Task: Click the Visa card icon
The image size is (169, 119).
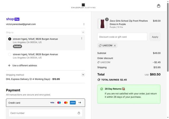Action: [x=52, y=103]
